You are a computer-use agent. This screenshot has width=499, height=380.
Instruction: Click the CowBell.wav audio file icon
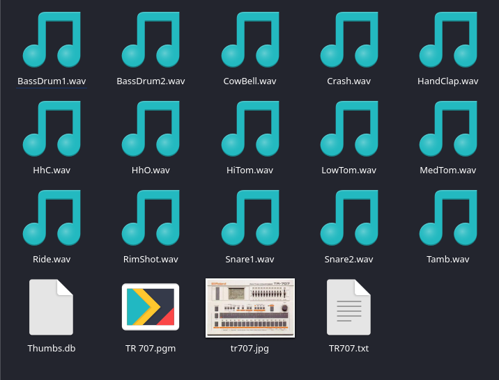pyautogui.click(x=250, y=40)
